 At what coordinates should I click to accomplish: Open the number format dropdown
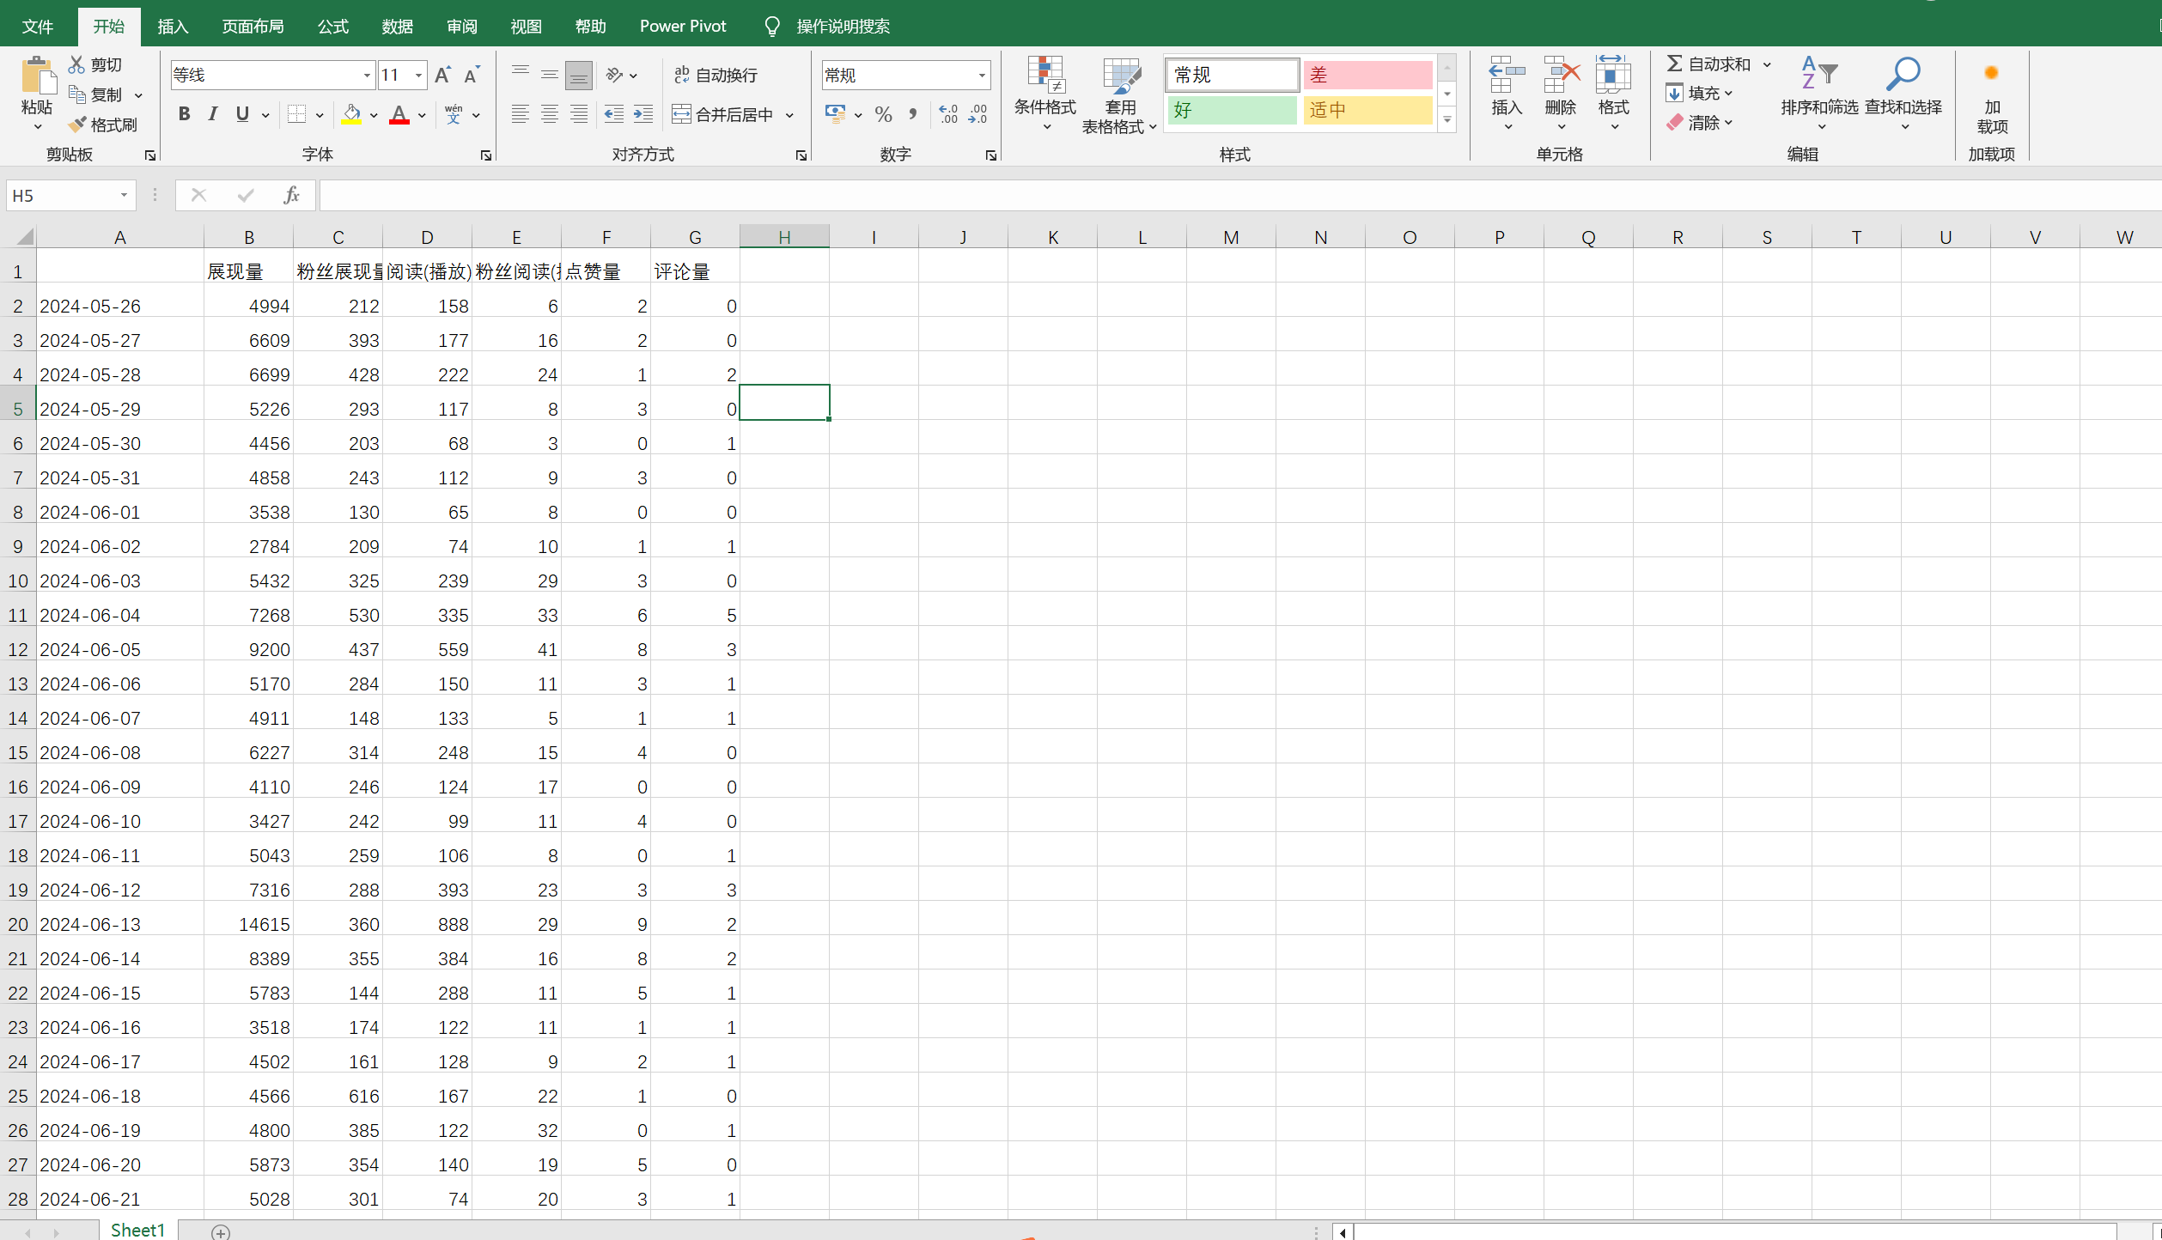[x=982, y=76]
